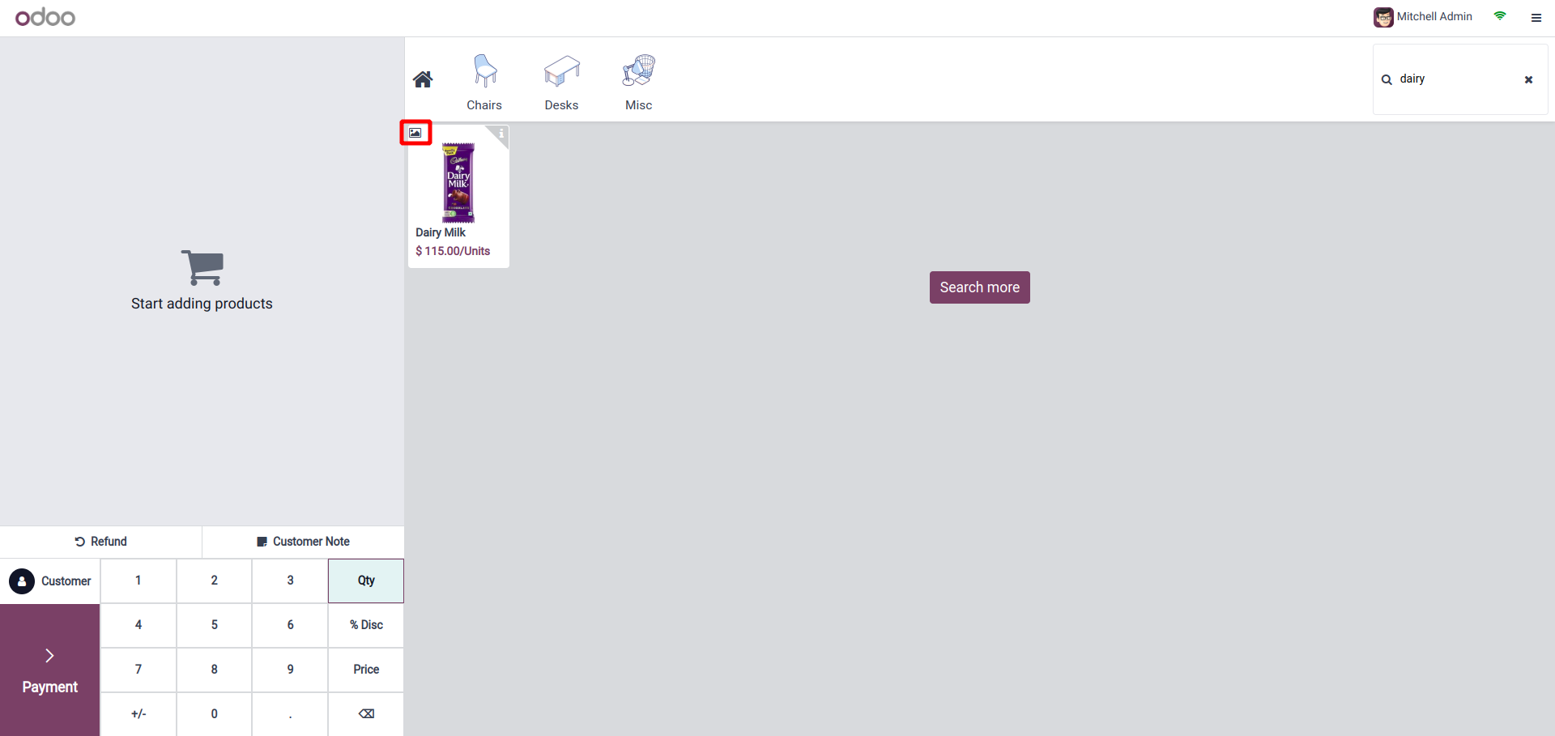Image resolution: width=1555 pixels, height=736 pixels.
Task: Open the Misc category
Action: click(x=639, y=82)
